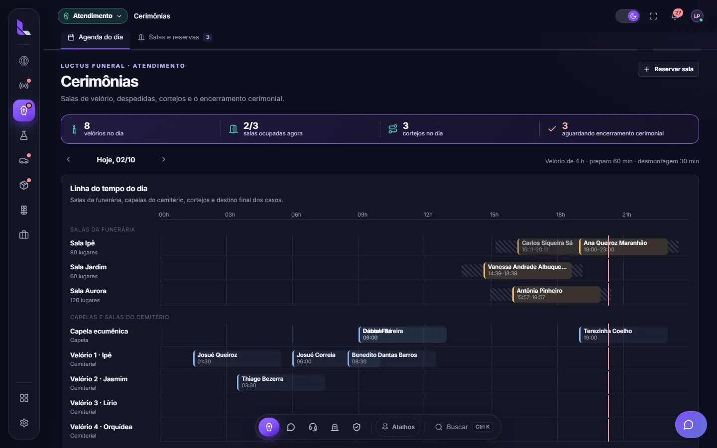Open Ana Queiroz Maranhão event block
Image resolution: width=717 pixels, height=448 pixels.
(x=623, y=246)
